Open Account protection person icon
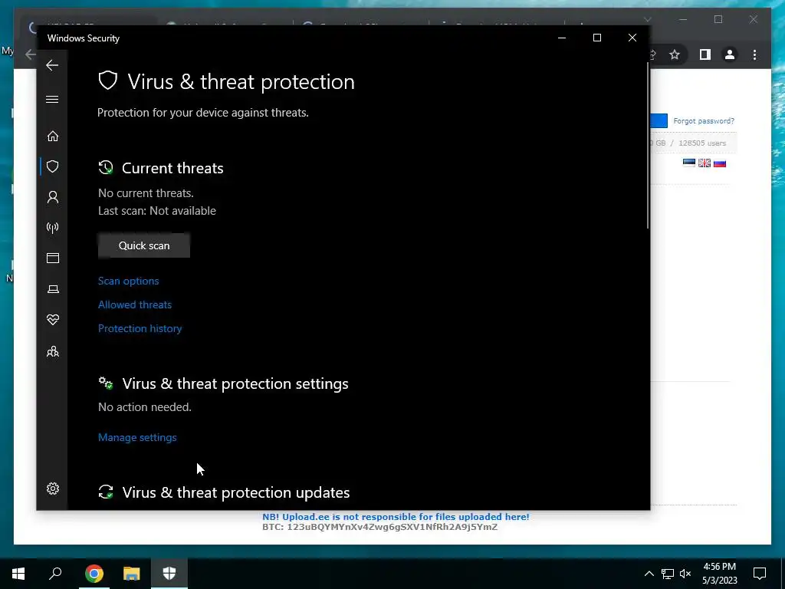This screenshot has height=589, width=785. click(53, 197)
